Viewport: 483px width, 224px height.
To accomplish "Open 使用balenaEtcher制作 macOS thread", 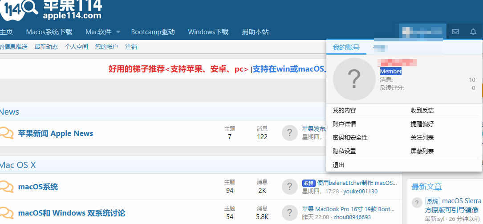I will (x=357, y=183).
